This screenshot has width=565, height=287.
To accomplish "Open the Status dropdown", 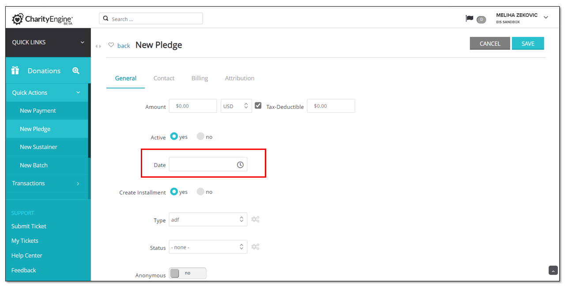I will pos(208,247).
